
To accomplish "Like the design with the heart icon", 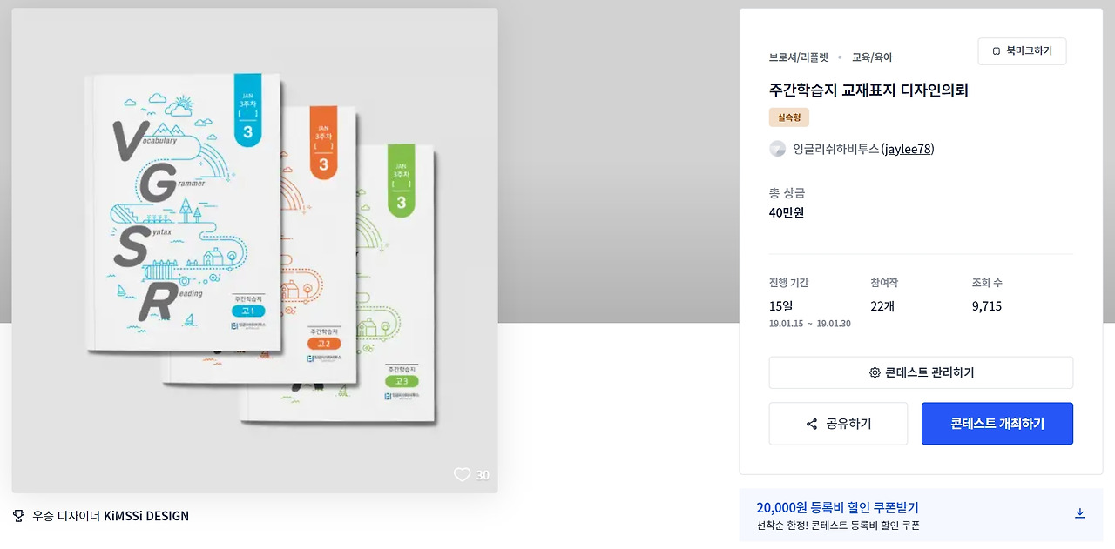I will pyautogui.click(x=462, y=474).
